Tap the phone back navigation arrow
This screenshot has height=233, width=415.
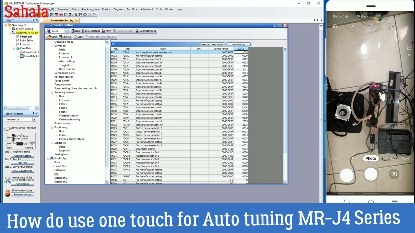347,201
